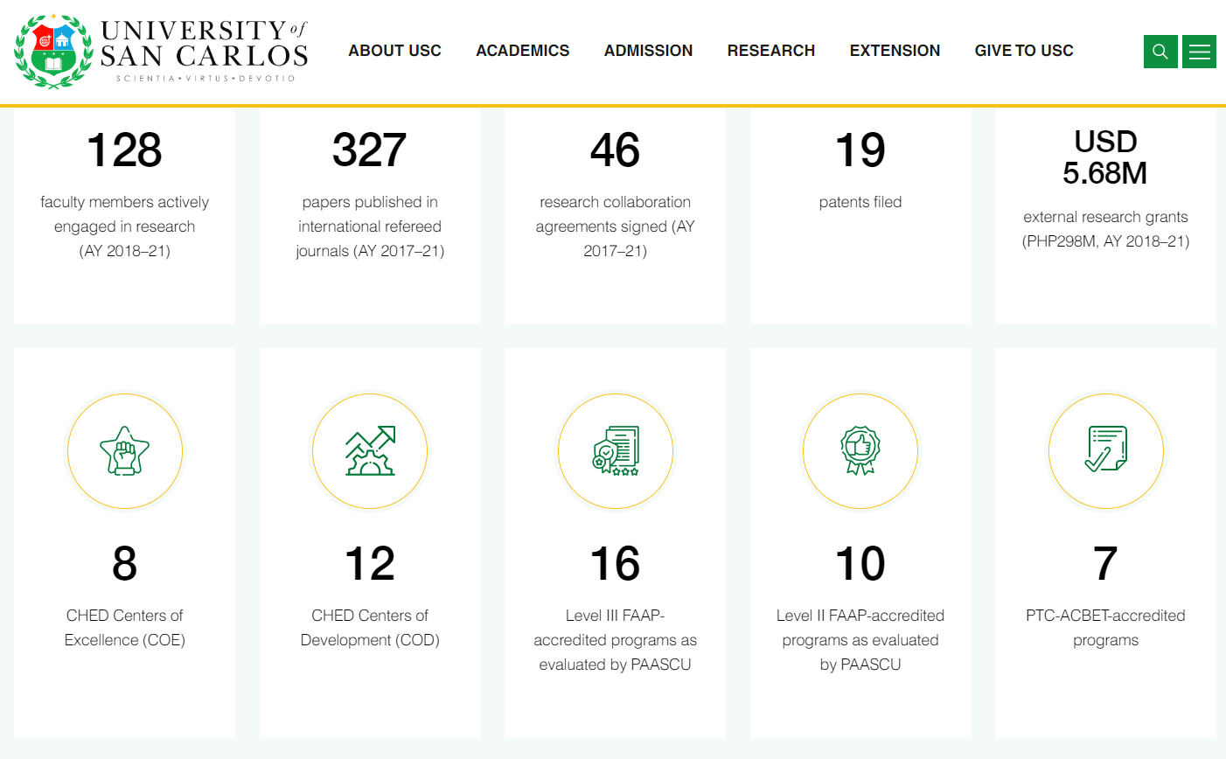Go to the Extension menu
Screen dimensions: 1226x759
tap(895, 51)
